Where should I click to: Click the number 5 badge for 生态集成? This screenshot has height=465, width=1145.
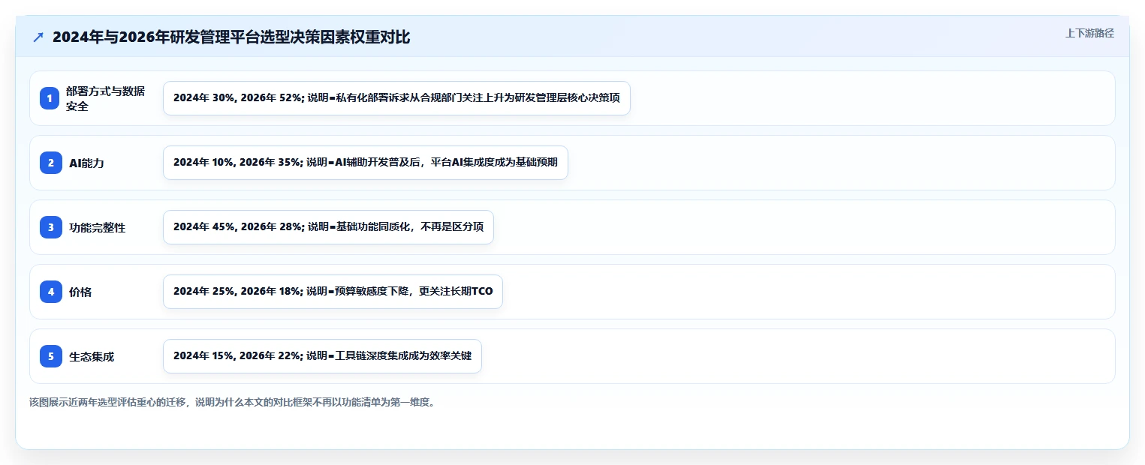click(x=50, y=356)
